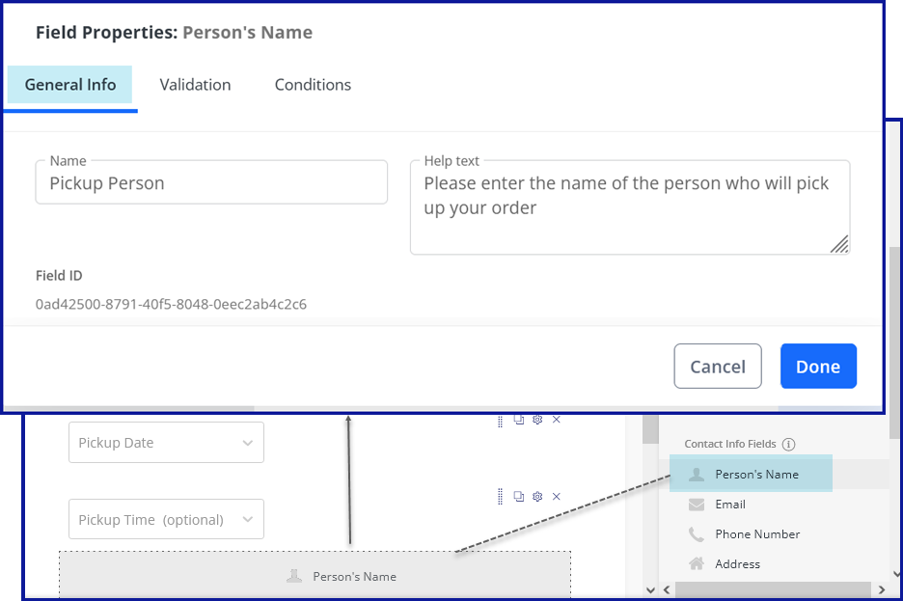
Task: Open settings gear for the lower form field
Action: (537, 496)
